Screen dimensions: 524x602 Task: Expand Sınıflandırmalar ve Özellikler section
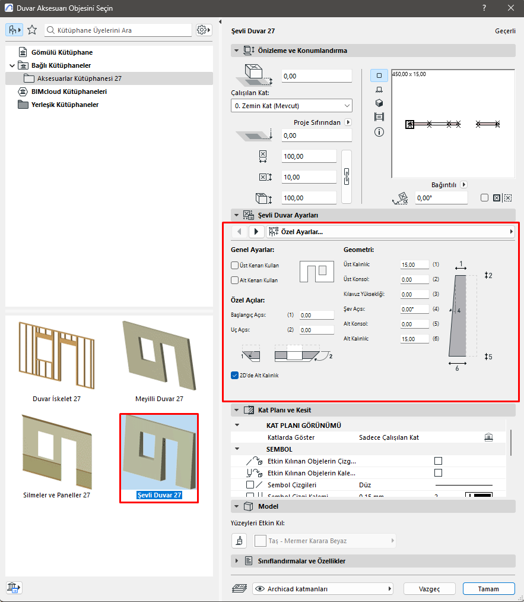click(x=237, y=561)
